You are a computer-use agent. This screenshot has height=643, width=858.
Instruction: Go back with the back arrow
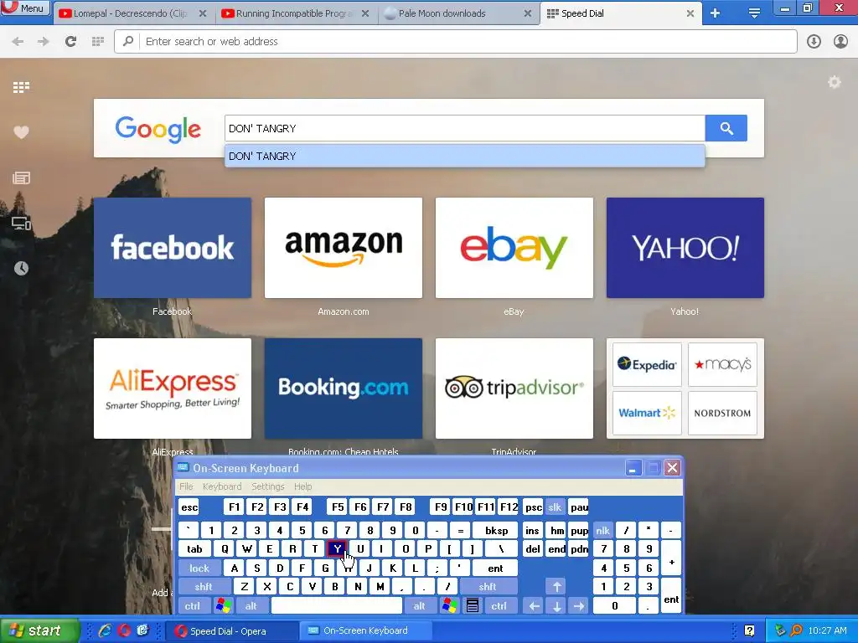tap(18, 42)
